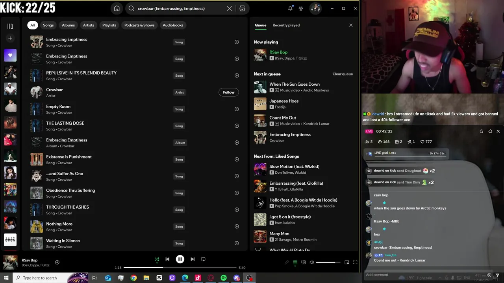Collapse Your Library using the sidebar library icon
The width and height of the screenshot is (504, 283).
point(10,26)
